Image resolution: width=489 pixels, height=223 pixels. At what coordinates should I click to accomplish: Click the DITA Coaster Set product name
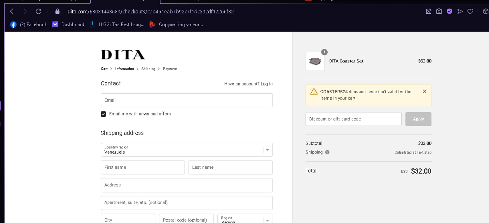click(346, 61)
